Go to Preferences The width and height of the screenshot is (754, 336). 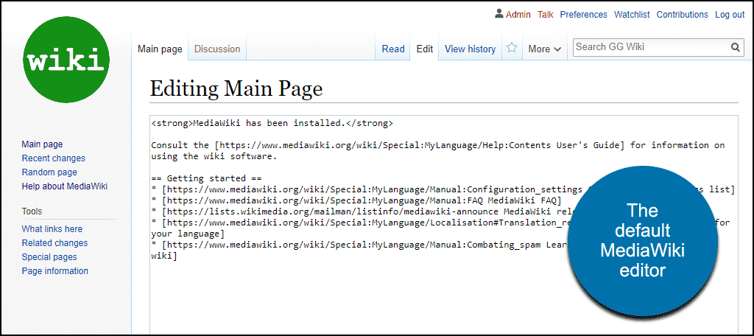(583, 15)
